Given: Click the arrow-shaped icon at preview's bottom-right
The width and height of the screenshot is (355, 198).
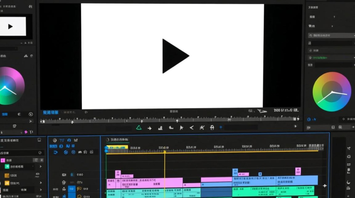Looking at the screenshot, I should click(262, 111).
